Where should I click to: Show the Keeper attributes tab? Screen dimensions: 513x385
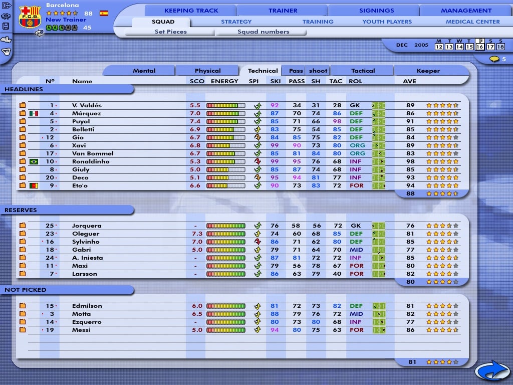pyautogui.click(x=428, y=71)
